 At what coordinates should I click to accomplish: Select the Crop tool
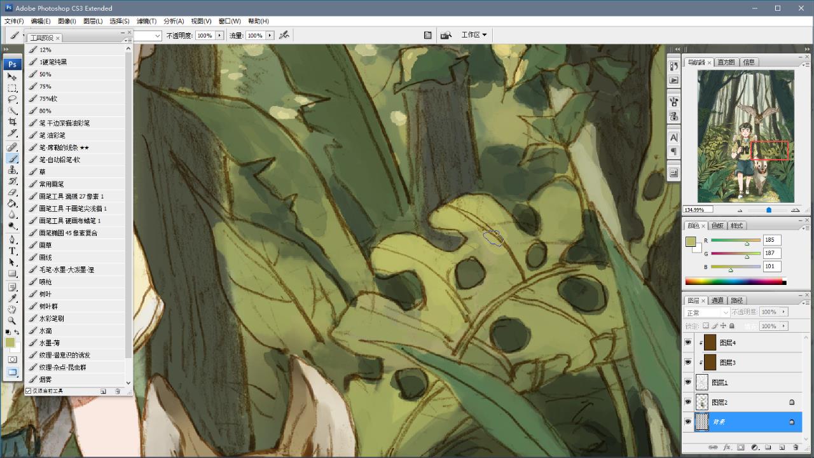coord(12,122)
